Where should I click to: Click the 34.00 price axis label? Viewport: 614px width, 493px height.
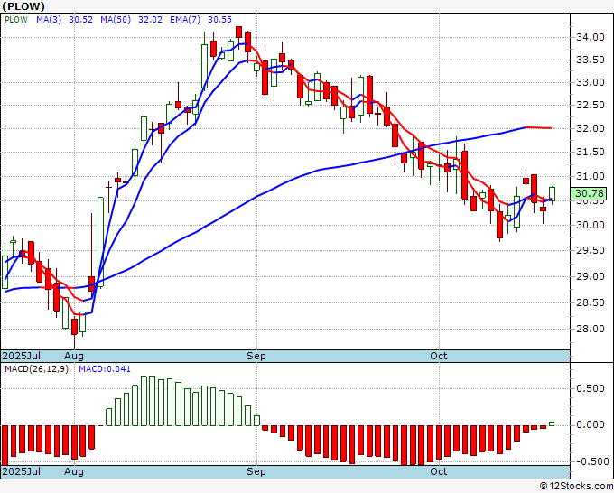click(x=591, y=37)
